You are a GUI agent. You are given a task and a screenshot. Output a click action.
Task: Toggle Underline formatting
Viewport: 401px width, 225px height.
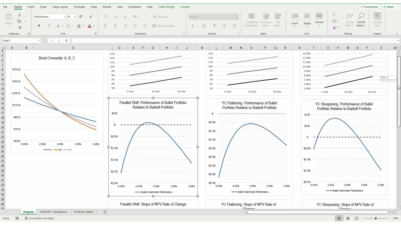pyautogui.click(x=58, y=26)
